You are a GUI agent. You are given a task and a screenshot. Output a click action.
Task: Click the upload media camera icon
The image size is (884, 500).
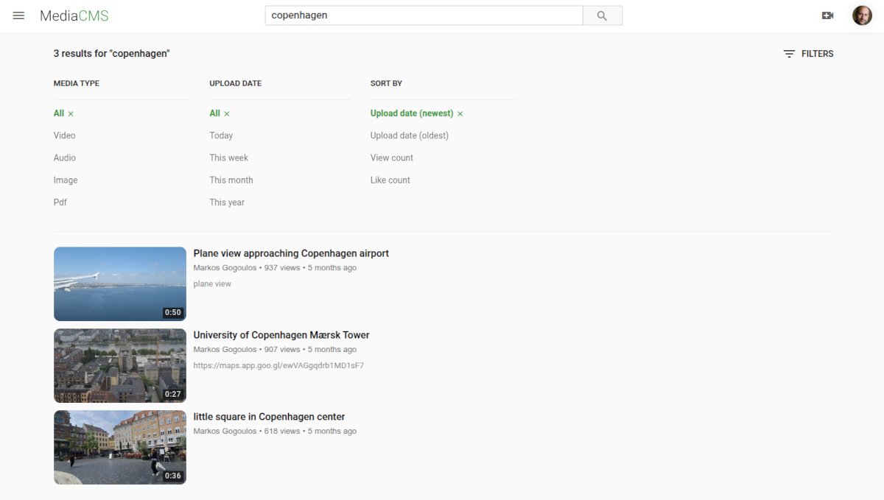pyautogui.click(x=827, y=15)
